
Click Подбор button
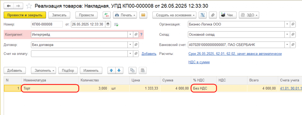tap(68, 70)
